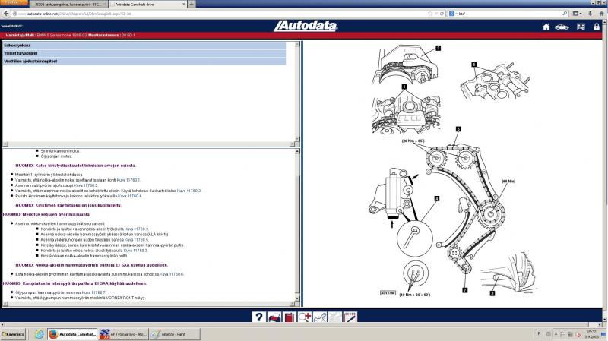This screenshot has height=341, width=608.
Task: Open the vehicle selection car icon
Action: click(x=562, y=27)
